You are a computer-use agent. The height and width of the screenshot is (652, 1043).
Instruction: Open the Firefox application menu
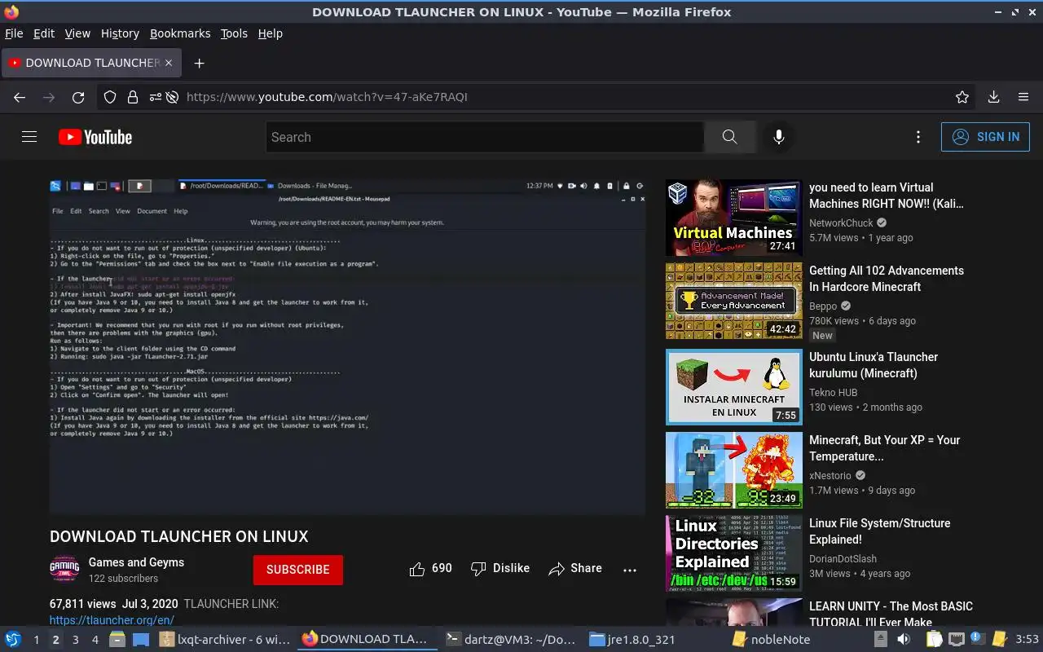(1023, 97)
